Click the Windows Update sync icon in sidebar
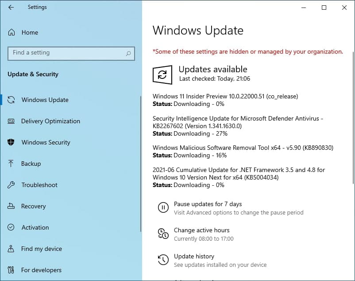Image resolution: width=355 pixels, height=281 pixels. coord(11,100)
